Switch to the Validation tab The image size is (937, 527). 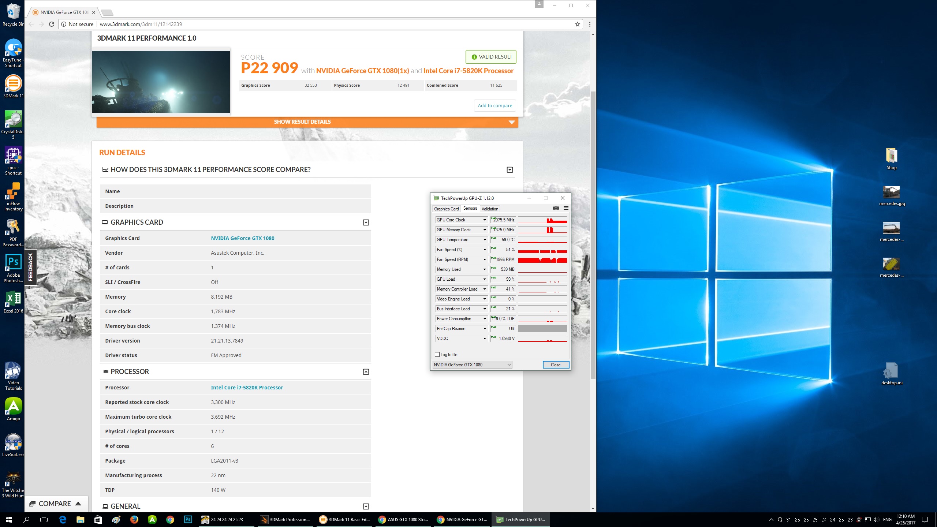coord(490,209)
